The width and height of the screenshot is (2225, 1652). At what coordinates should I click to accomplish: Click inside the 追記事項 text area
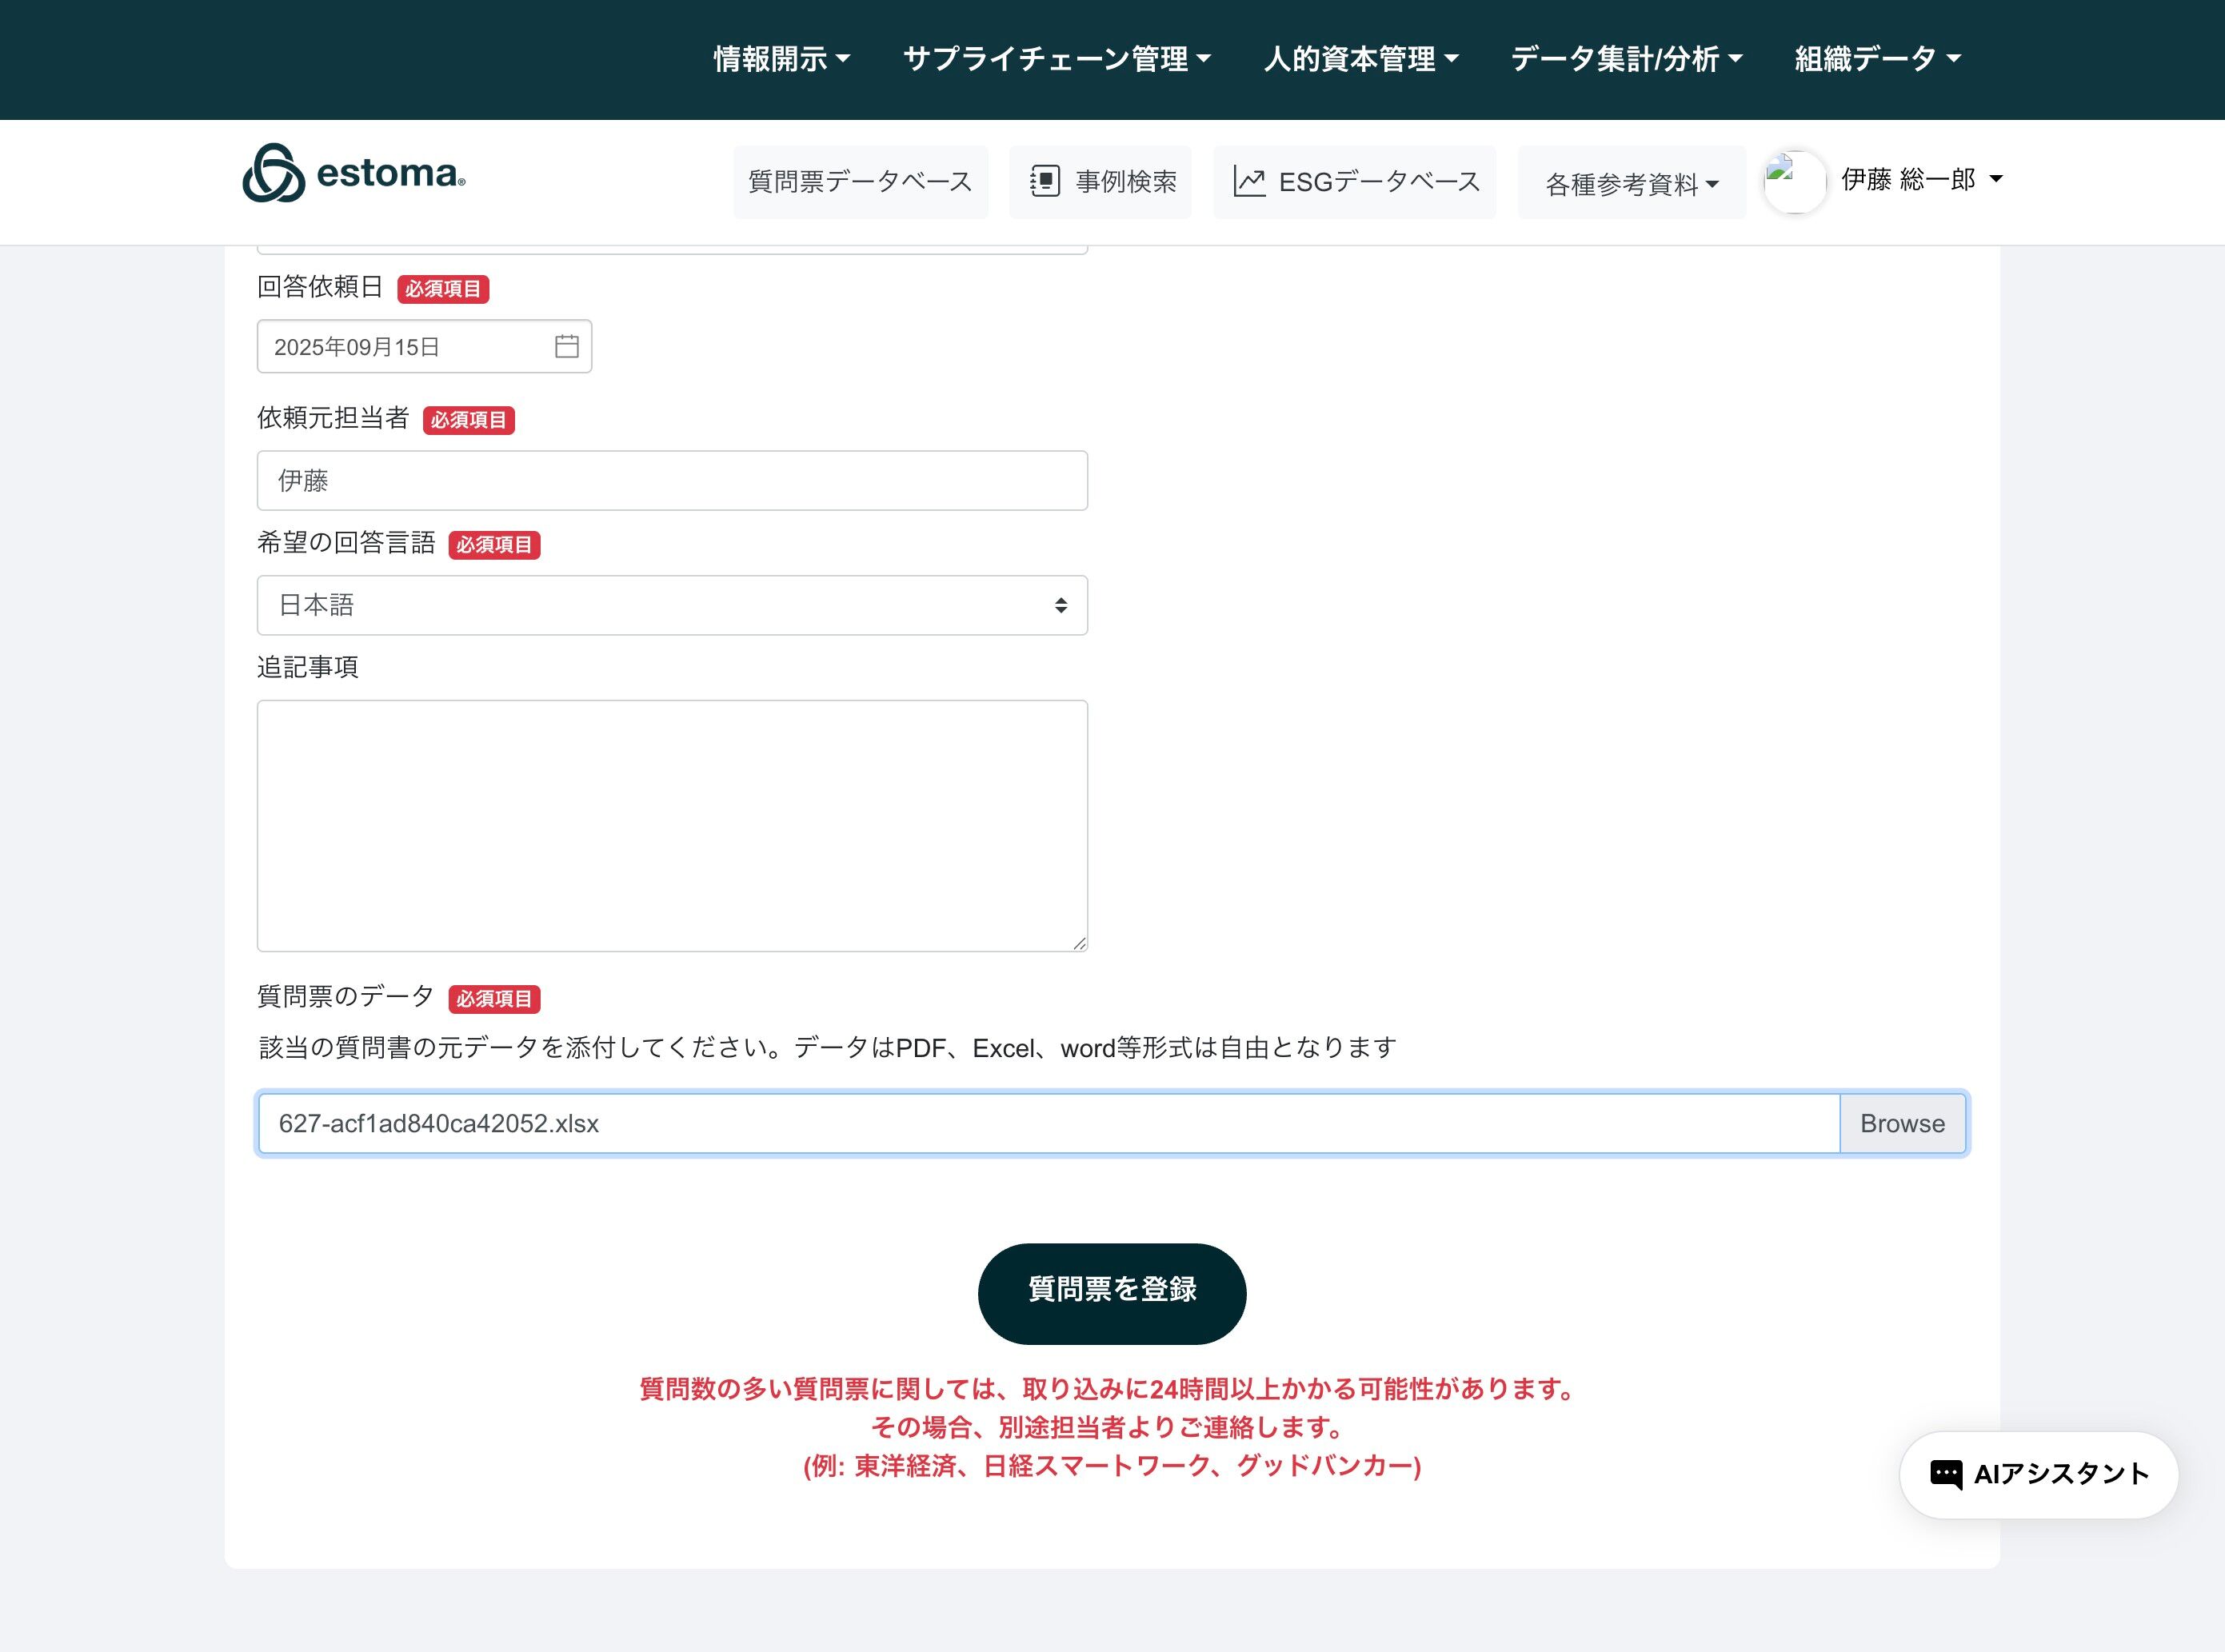[x=672, y=825]
